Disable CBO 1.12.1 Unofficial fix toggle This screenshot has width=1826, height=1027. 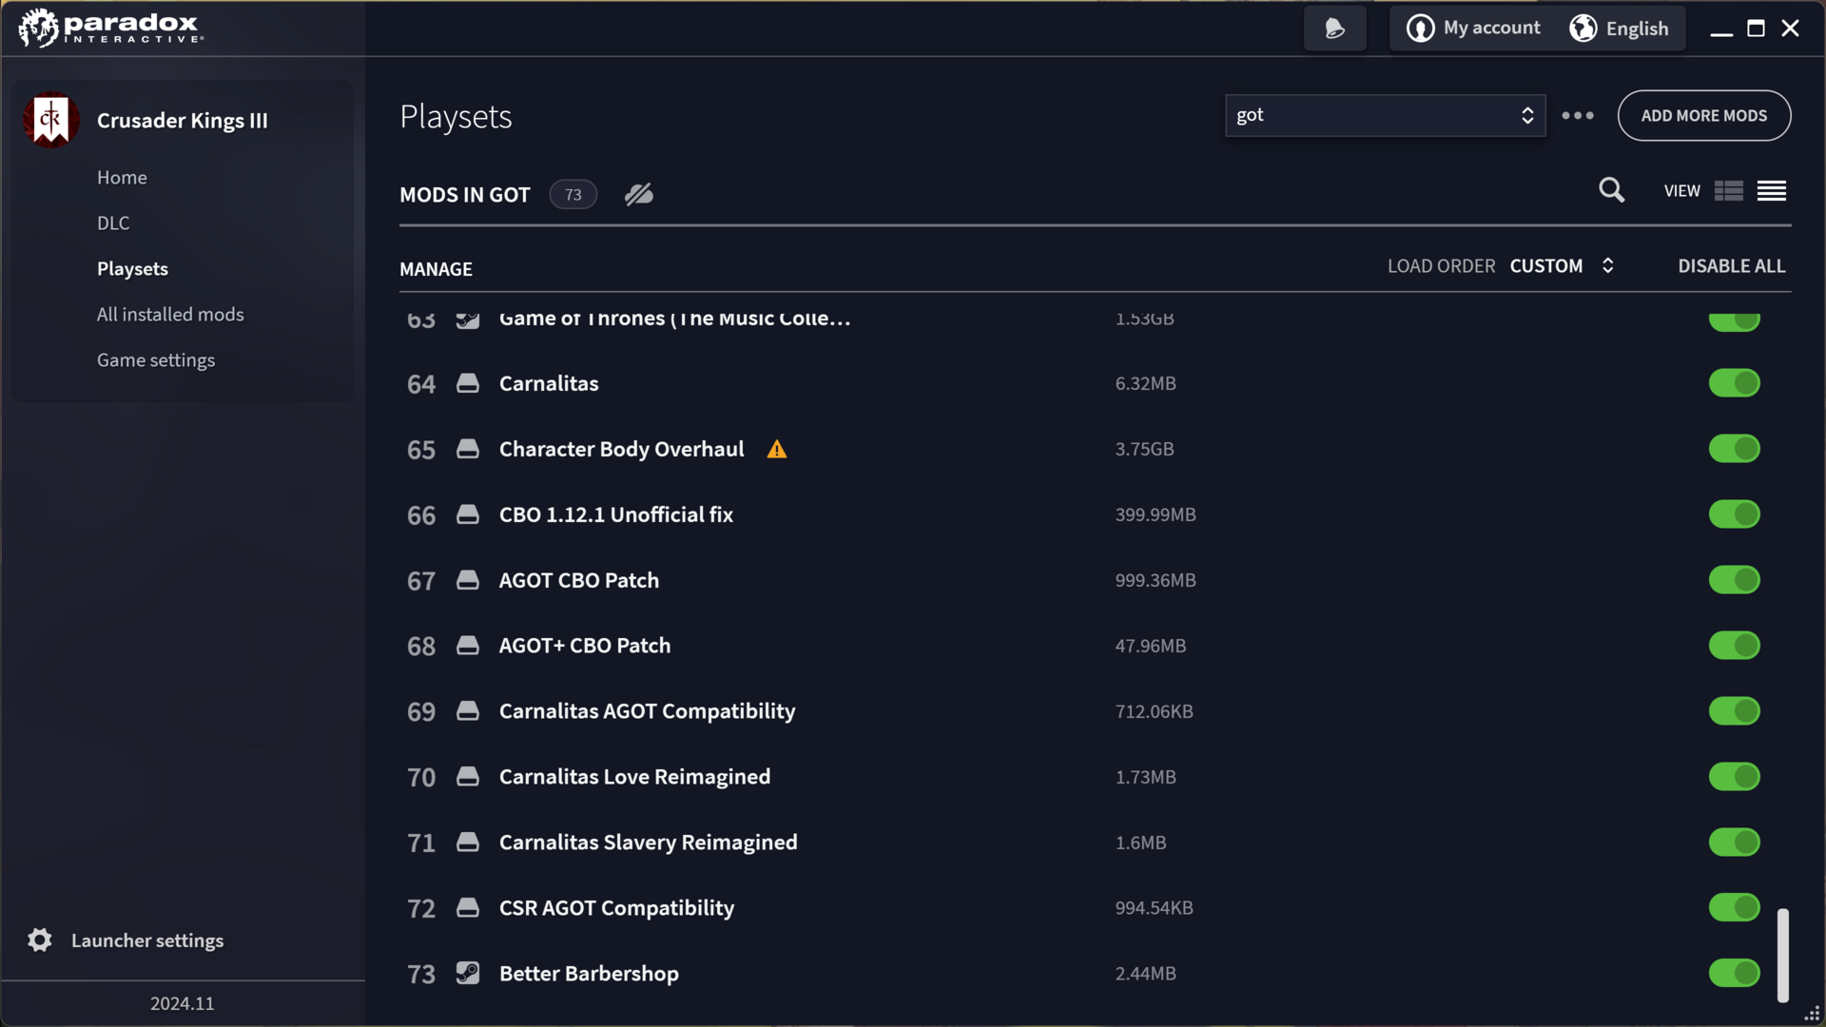1734,514
